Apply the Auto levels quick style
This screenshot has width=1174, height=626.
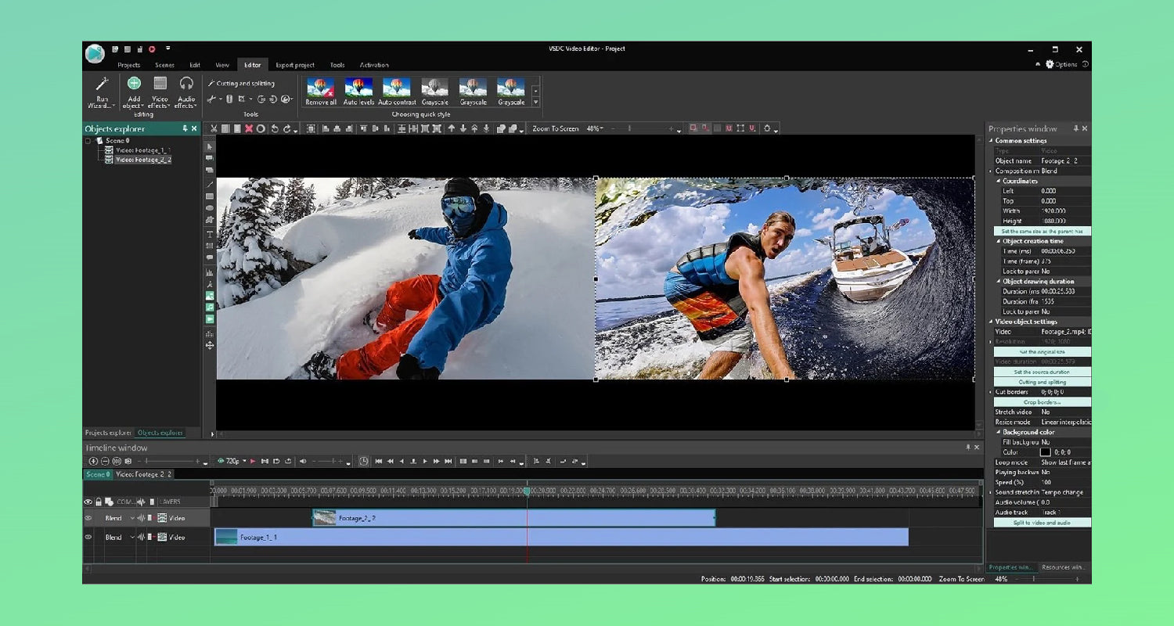(x=358, y=92)
